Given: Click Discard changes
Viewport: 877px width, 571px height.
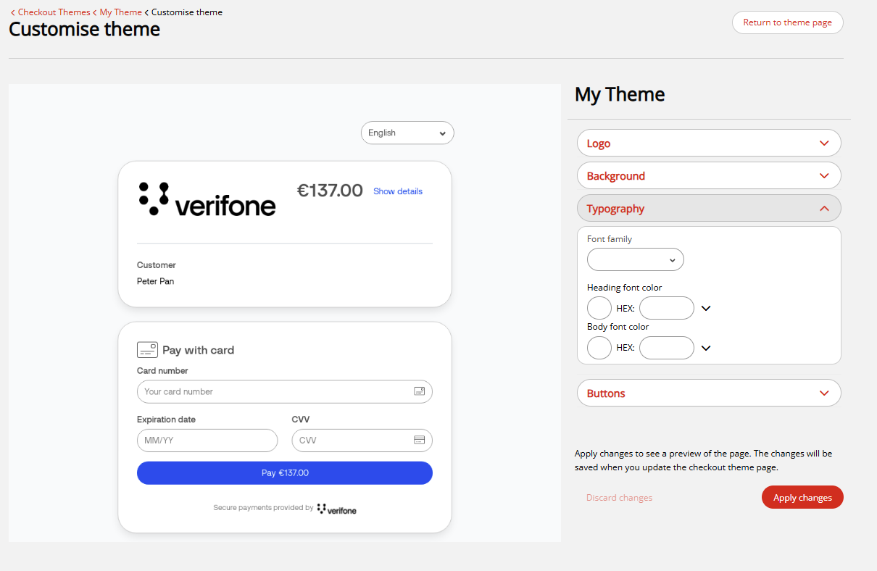Looking at the screenshot, I should (x=619, y=498).
